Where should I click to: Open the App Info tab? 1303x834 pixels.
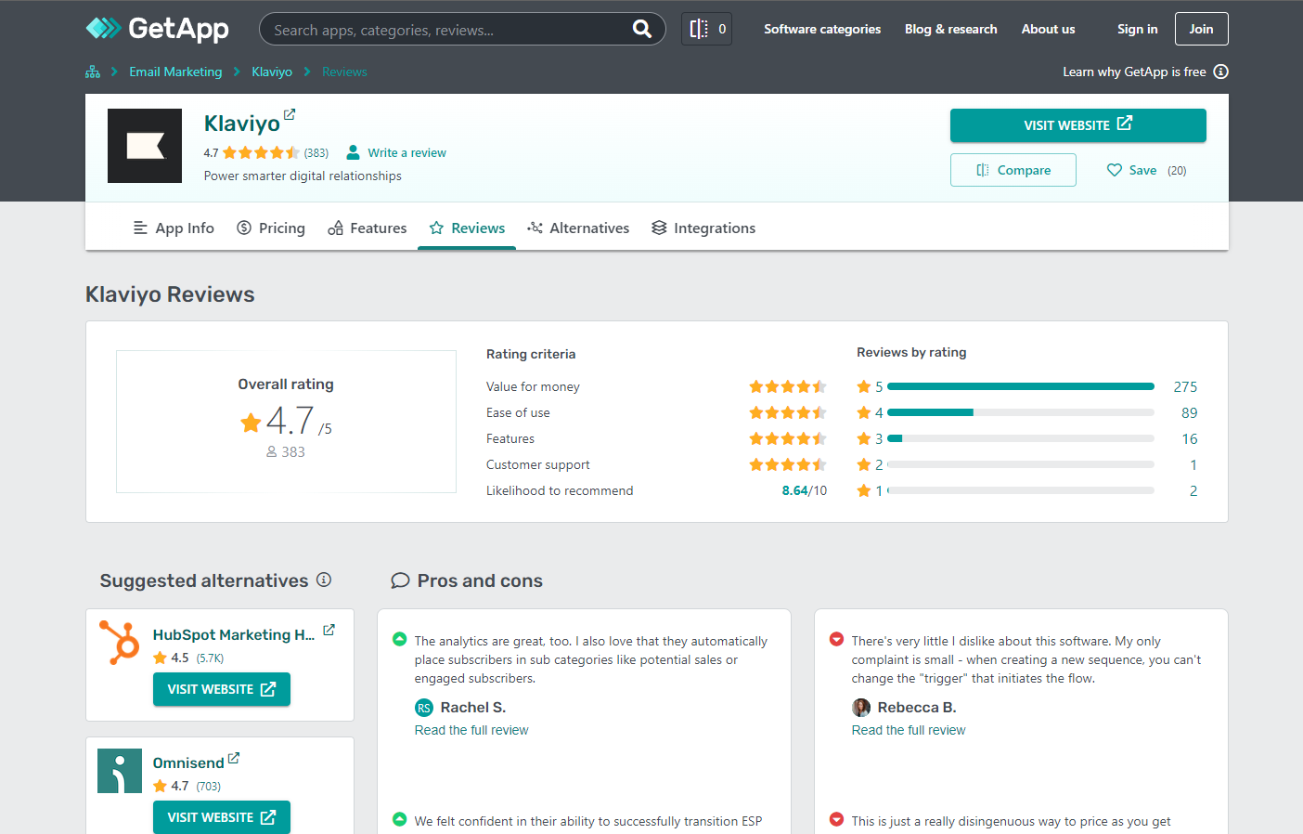click(x=174, y=228)
